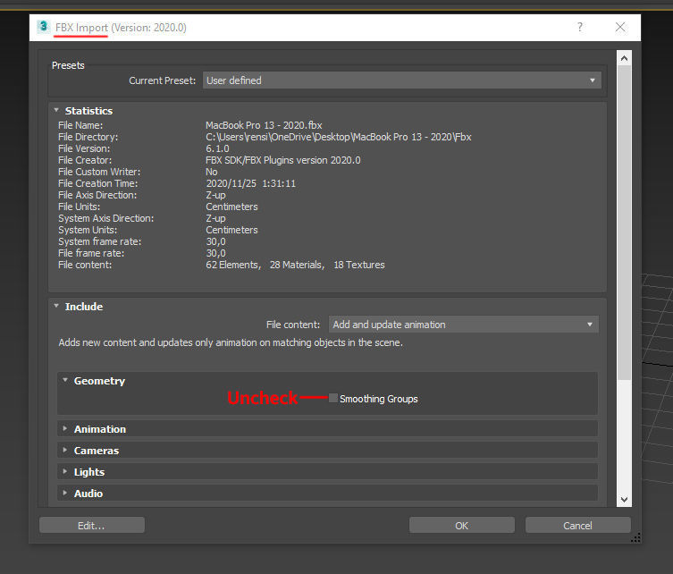Image resolution: width=673 pixels, height=574 pixels.
Task: Open the File content dropdown
Action: tap(464, 325)
